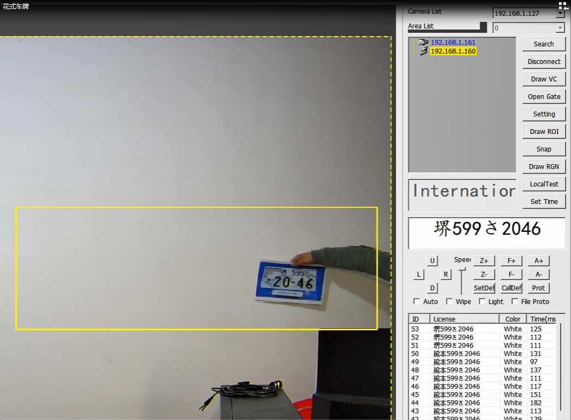Image resolution: width=571 pixels, height=420 pixels.
Task: Click the F- focus button
Action: (x=511, y=275)
